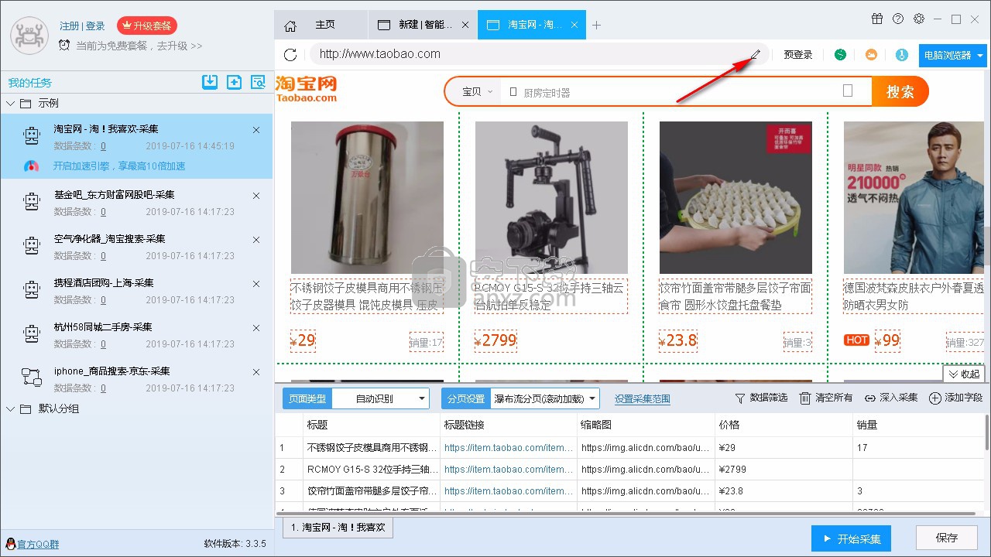The height and width of the screenshot is (557, 991).
Task: Click the 收起 collapse toggle above data panel
Action: [963, 374]
